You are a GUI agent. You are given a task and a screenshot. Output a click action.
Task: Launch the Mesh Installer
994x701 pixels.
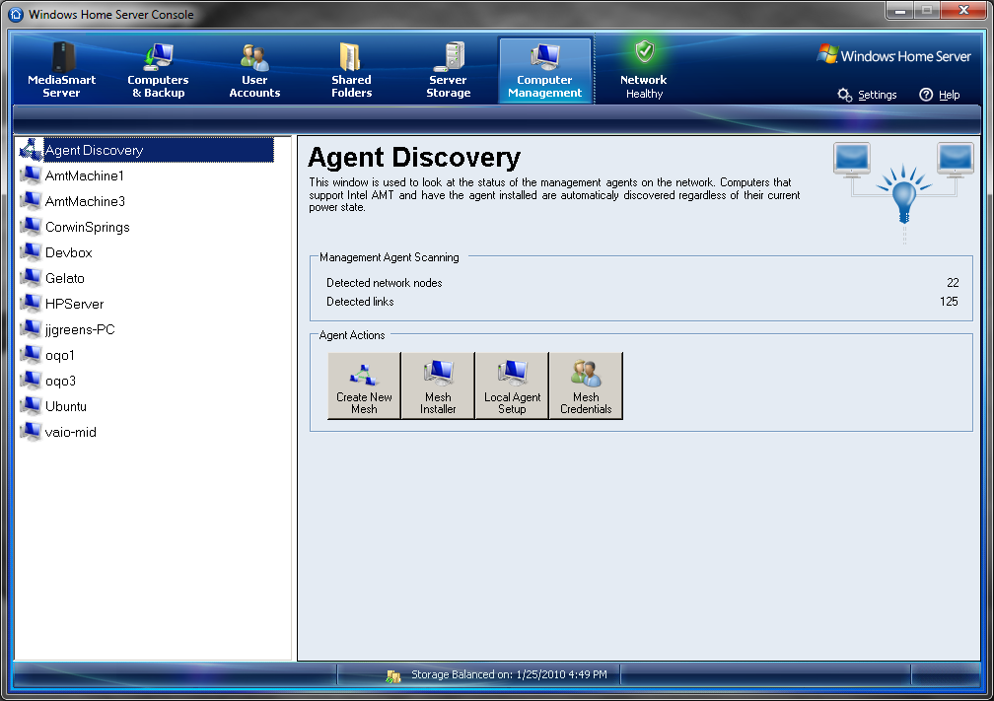tap(438, 386)
